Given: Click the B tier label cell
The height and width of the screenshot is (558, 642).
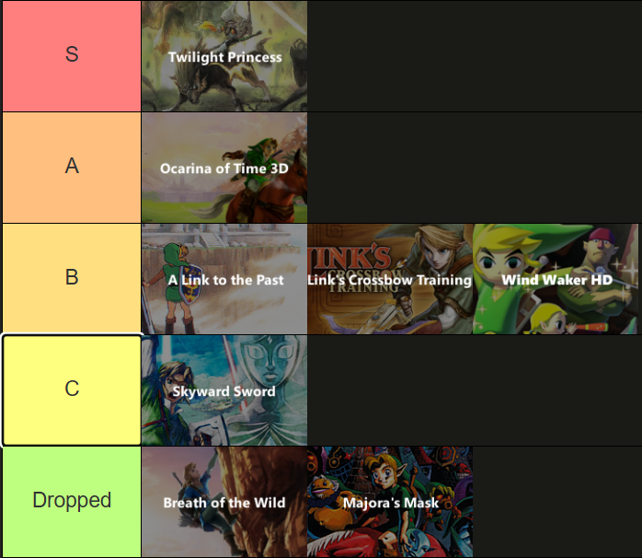Looking at the screenshot, I should (x=72, y=278).
